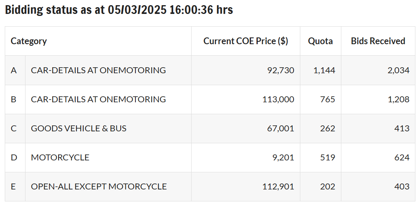
Task: Click Category A quota 1,144
Action: (324, 70)
